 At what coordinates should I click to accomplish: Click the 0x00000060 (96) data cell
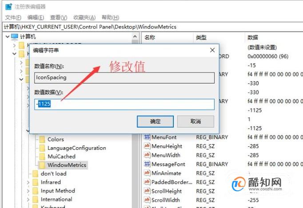tap(268, 56)
